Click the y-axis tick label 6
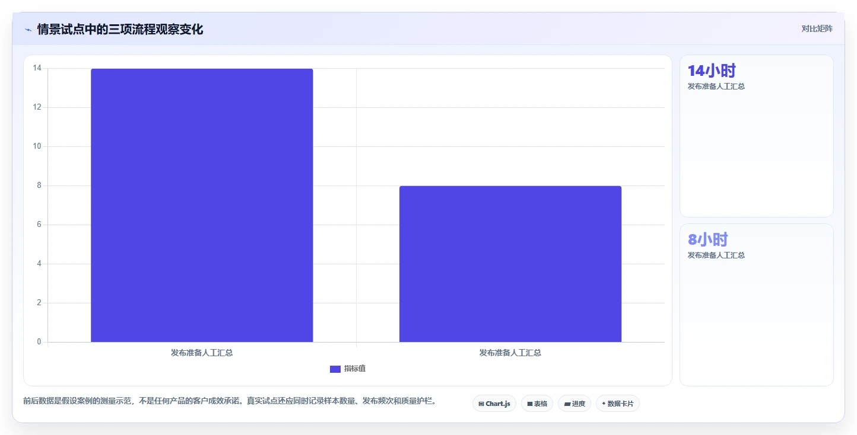This screenshot has height=435, width=857. 39,225
